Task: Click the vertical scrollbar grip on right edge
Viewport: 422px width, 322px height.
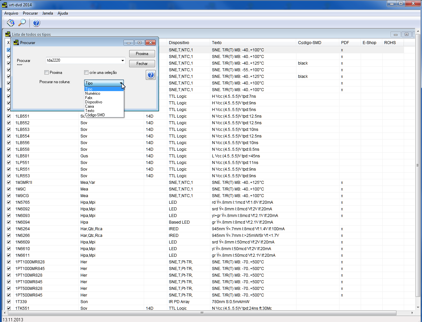Action: 418,165
